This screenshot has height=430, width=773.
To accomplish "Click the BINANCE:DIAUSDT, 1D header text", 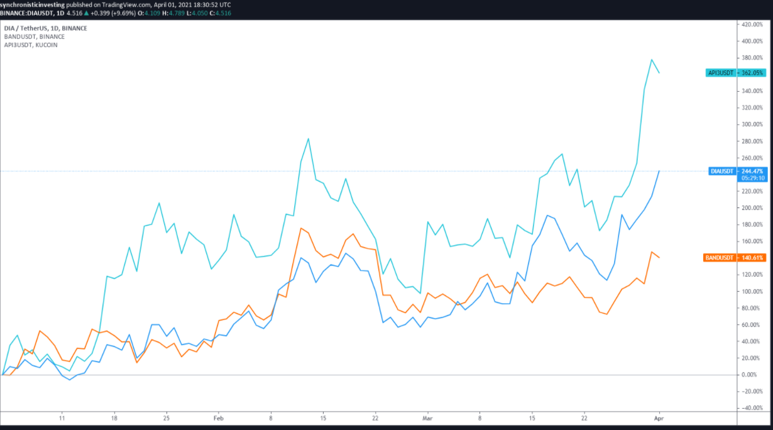I will click(31, 12).
